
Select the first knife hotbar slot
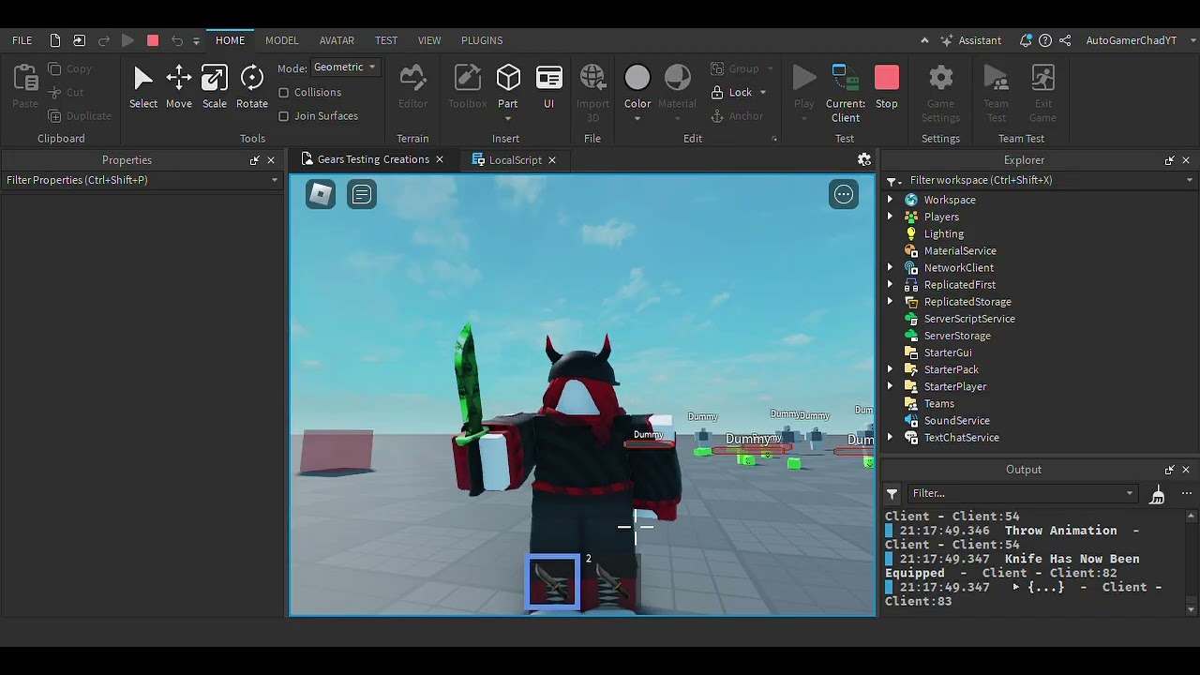click(553, 582)
